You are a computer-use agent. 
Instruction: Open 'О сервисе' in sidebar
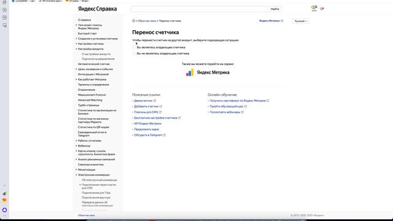(x=85, y=20)
